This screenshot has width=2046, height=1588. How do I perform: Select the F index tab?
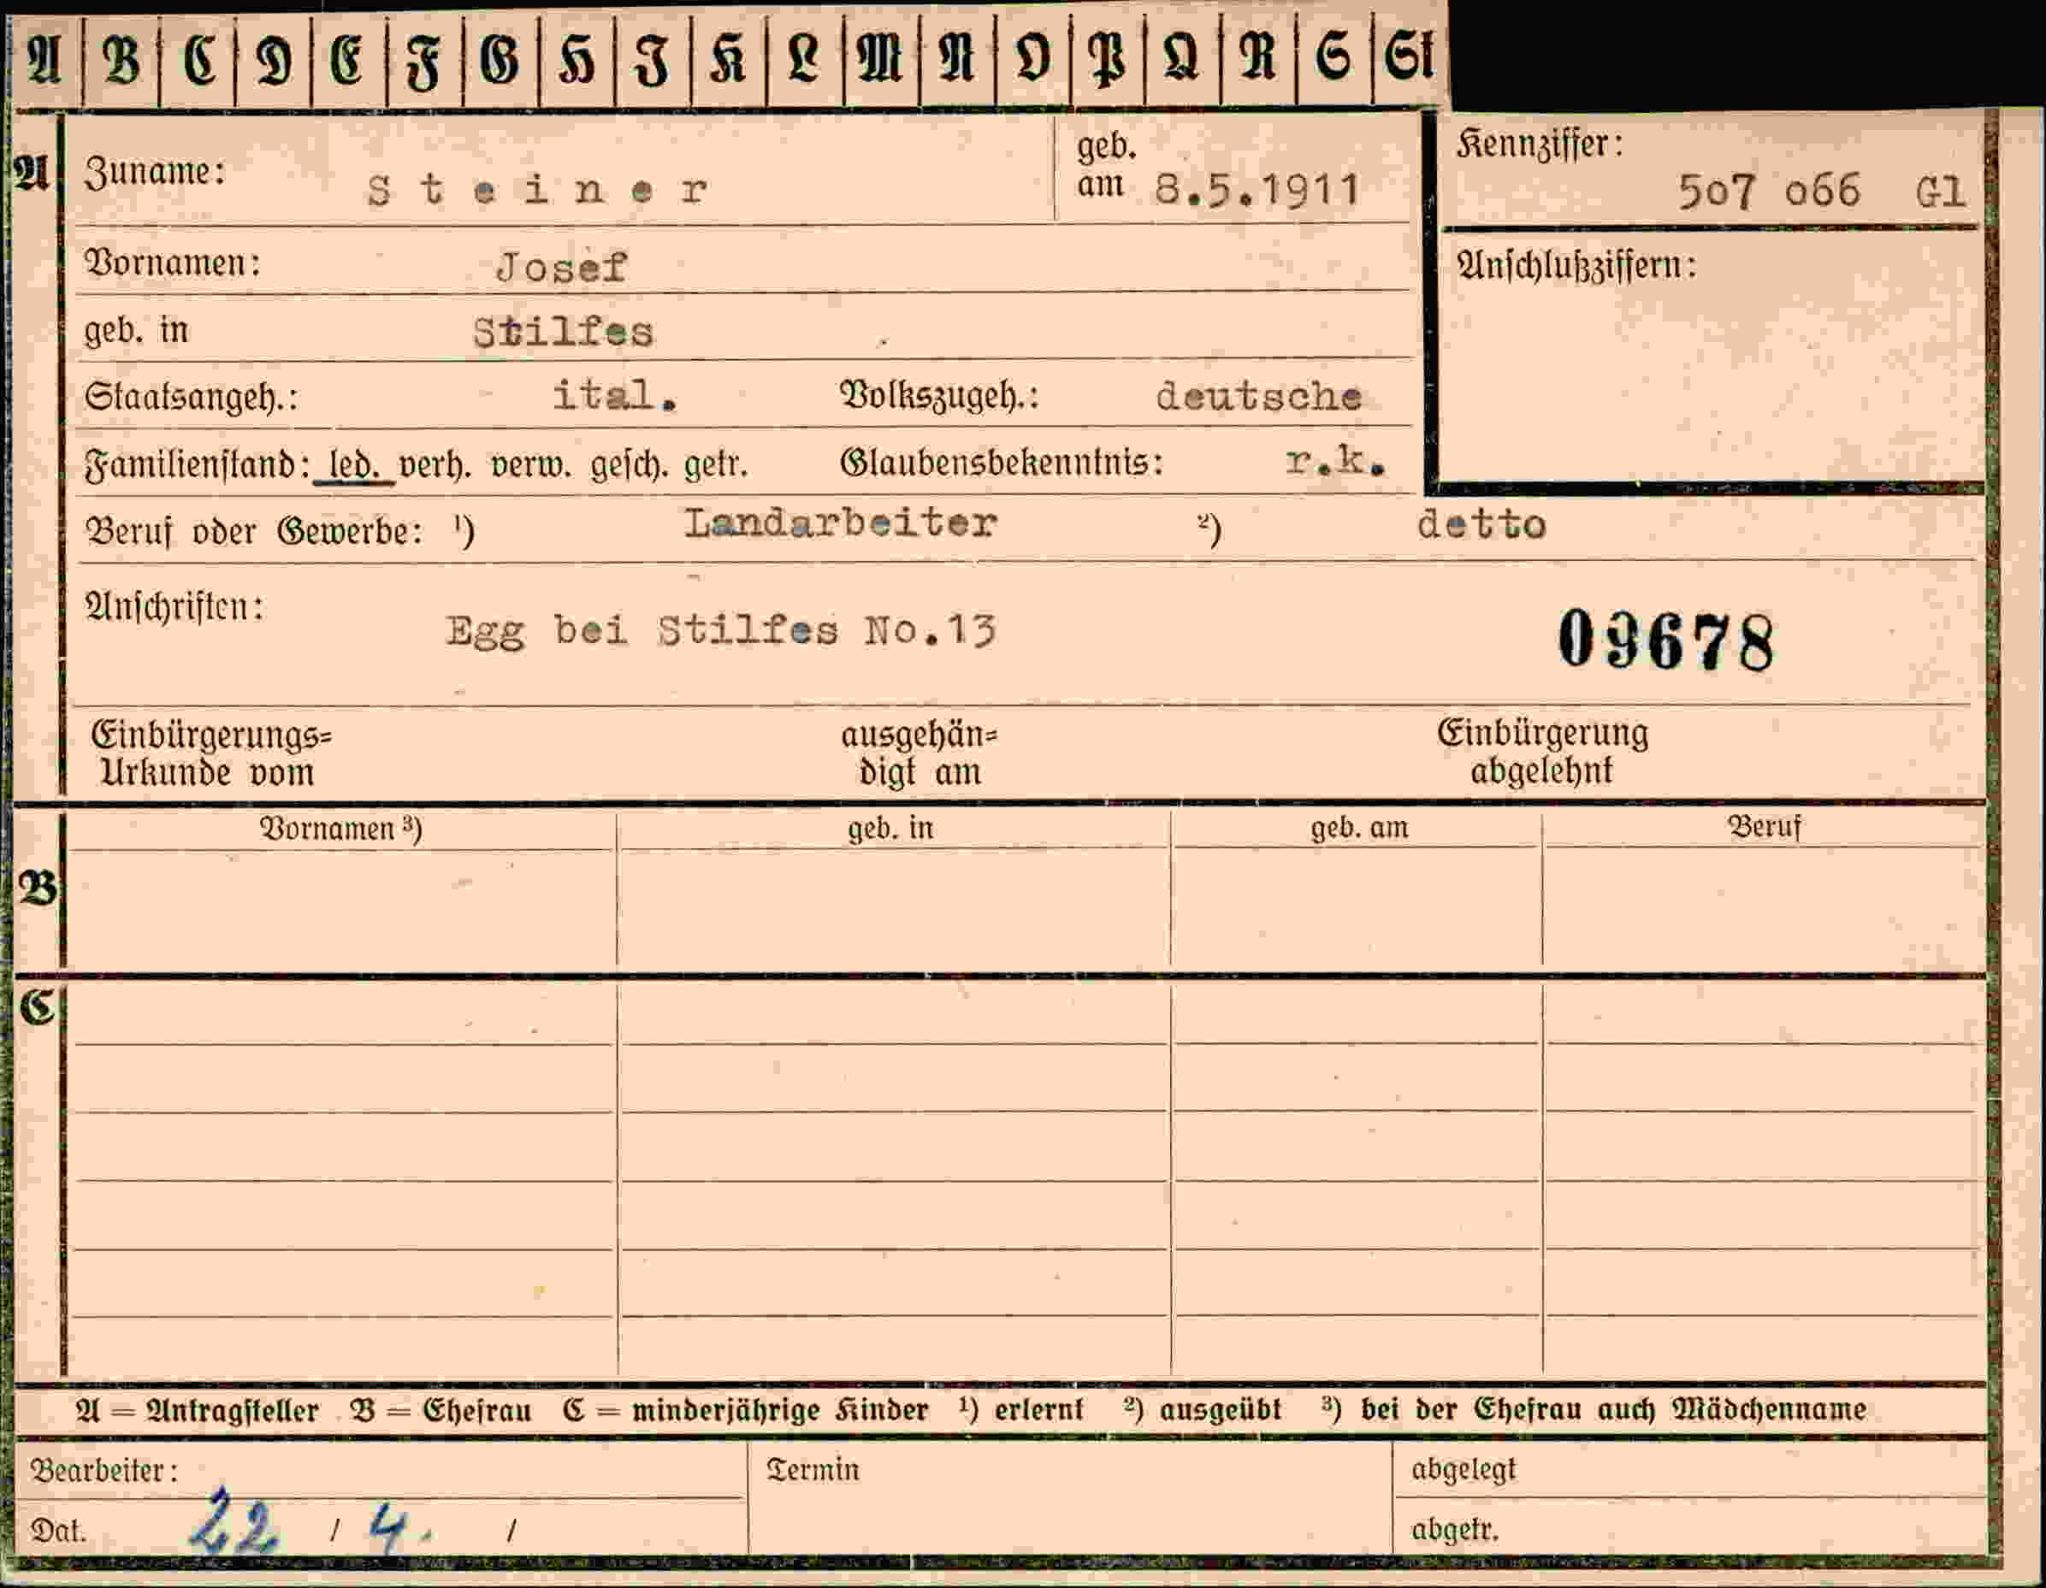click(424, 60)
